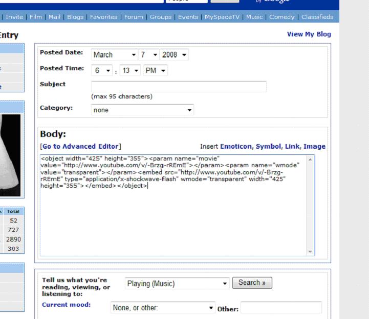
Task: Click the Insert Symbol link
Action: pos(268,146)
